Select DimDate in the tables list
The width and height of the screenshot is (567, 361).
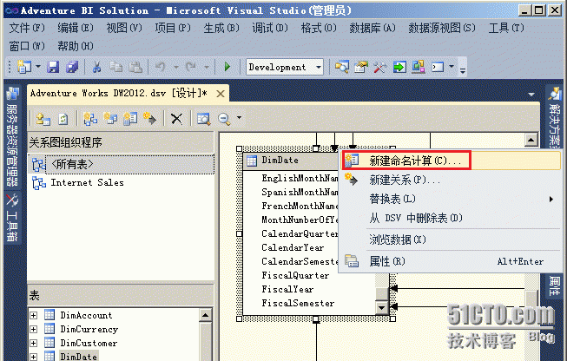coord(78,357)
